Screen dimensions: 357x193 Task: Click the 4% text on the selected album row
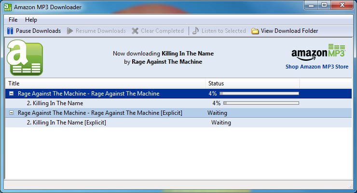pyautogui.click(x=213, y=94)
